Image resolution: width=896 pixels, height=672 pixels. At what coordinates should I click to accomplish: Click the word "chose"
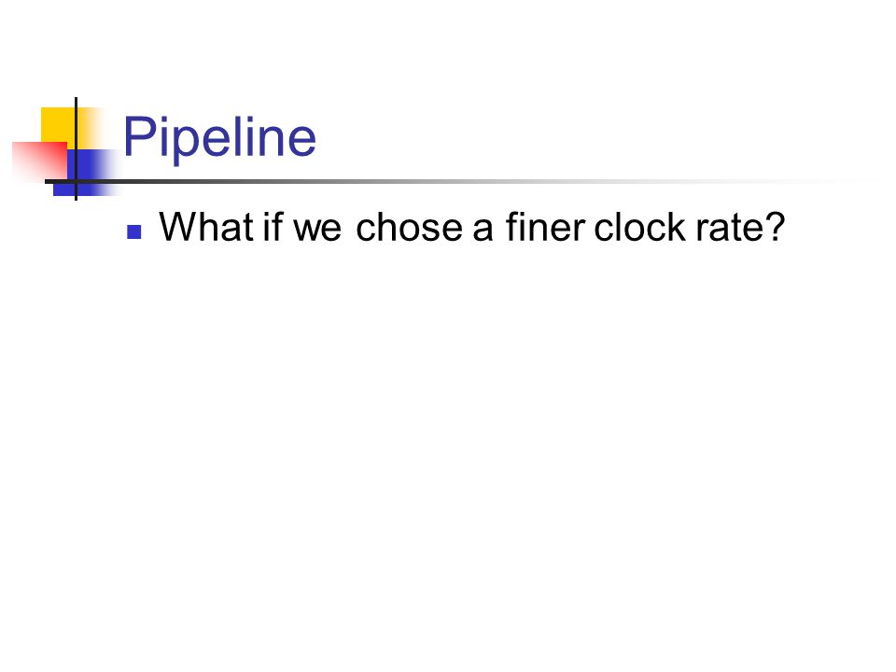click(409, 227)
